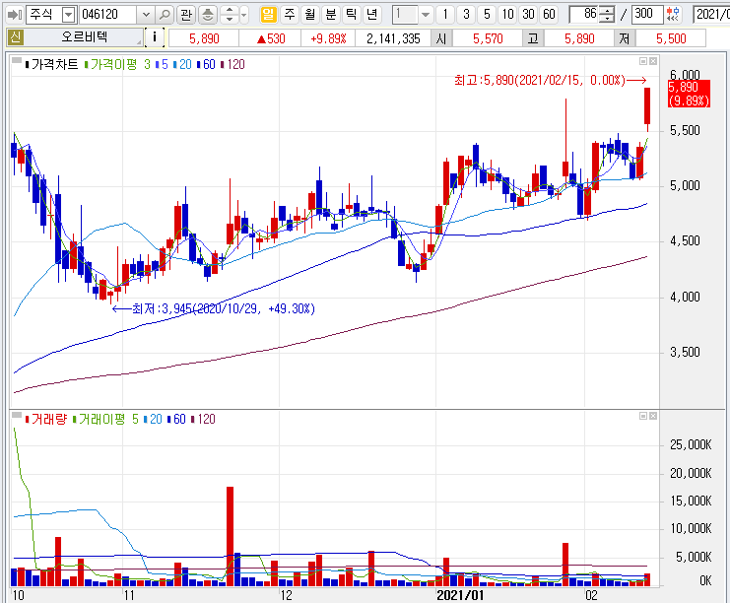
Task: Click the 신 badge beside stock name
Action: pyautogui.click(x=15, y=37)
